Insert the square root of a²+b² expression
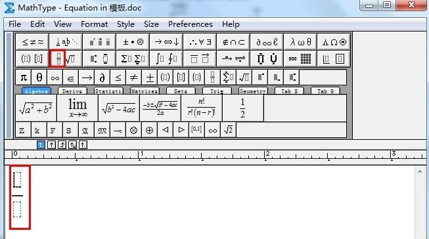The height and width of the screenshot is (239, 429). click(36, 108)
